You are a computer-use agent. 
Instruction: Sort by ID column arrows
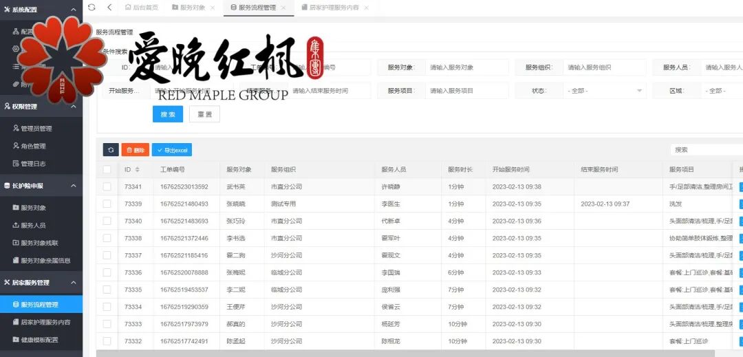[138, 169]
